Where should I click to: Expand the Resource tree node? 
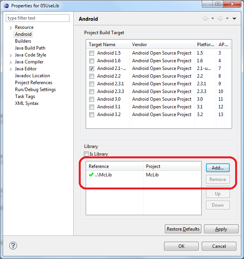click(x=11, y=28)
